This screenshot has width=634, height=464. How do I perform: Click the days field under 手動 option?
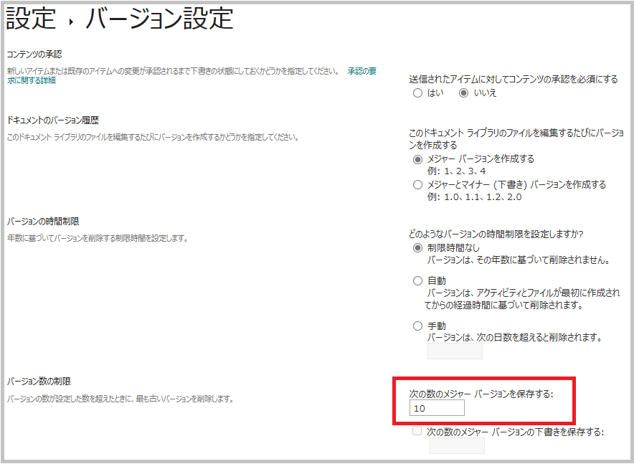[455, 351]
